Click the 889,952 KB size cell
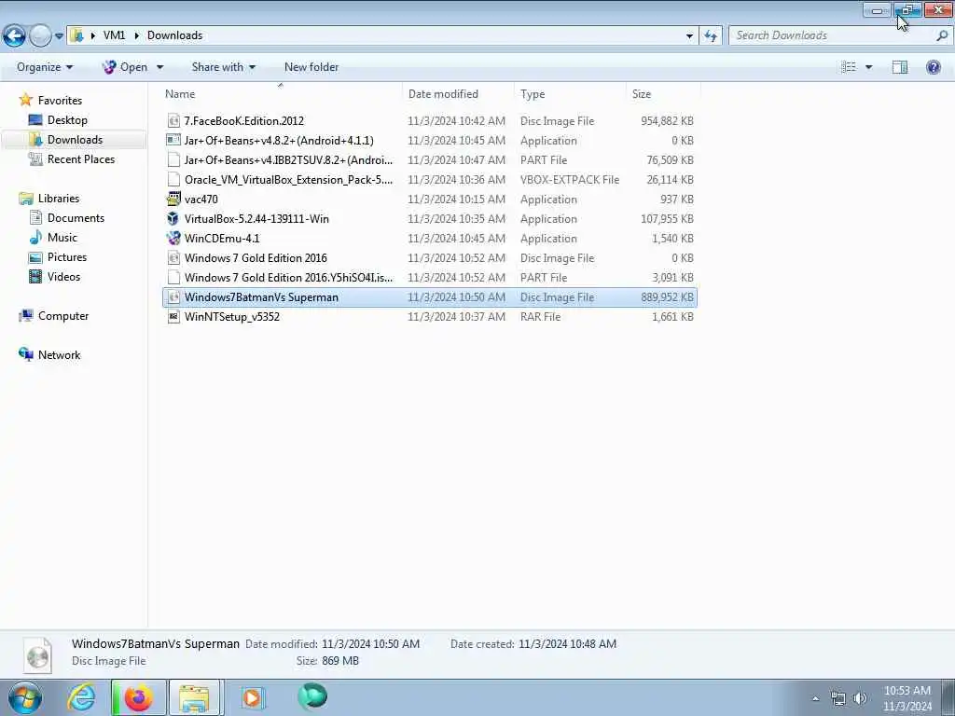 tap(667, 297)
